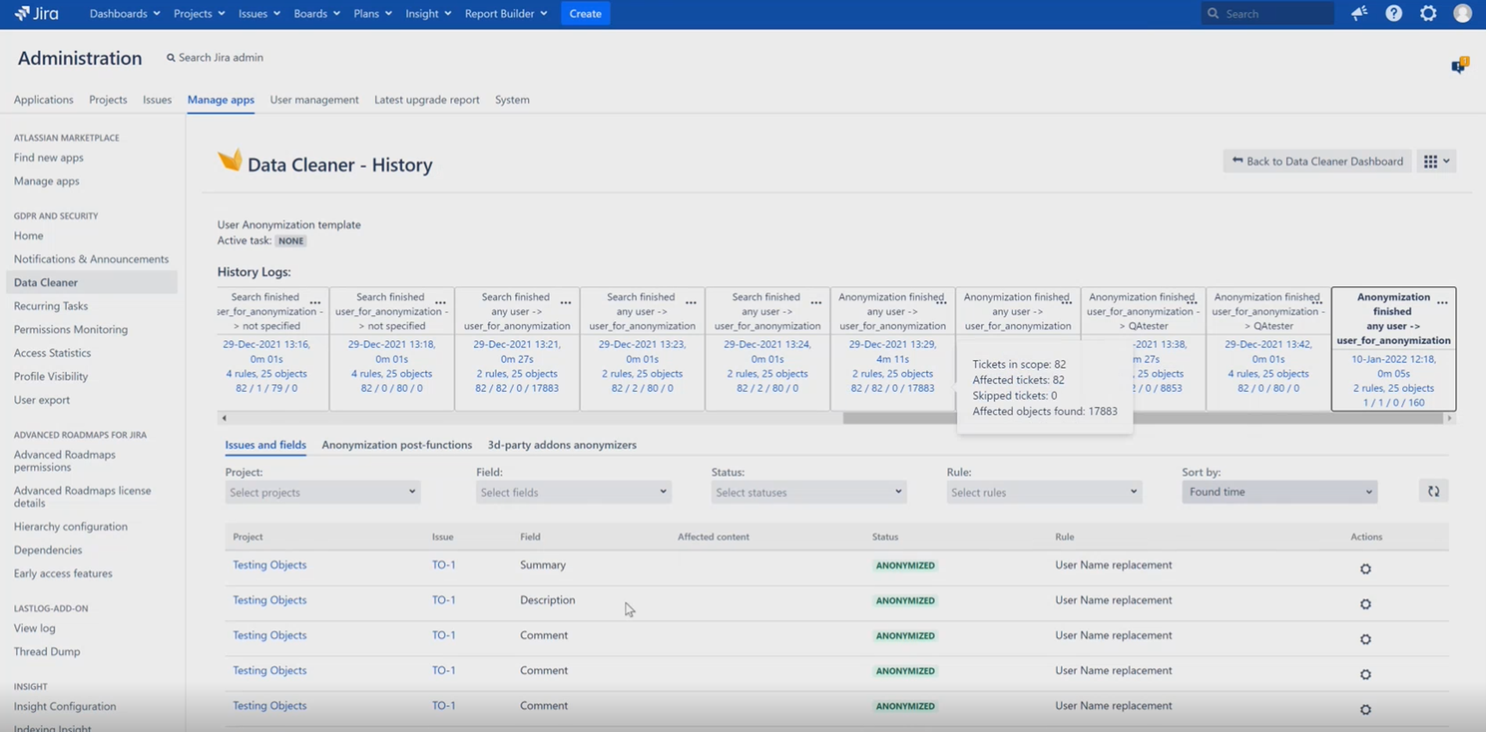Screen dimensions: 1486x732
Task: Click the blue Create button
Action: pyautogui.click(x=585, y=13)
